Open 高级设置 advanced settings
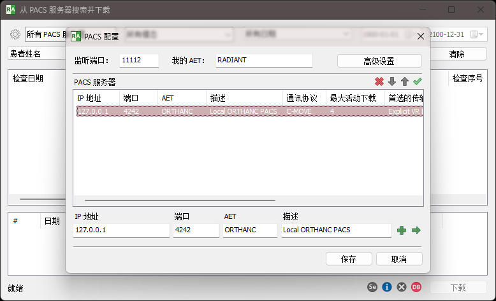Image resolution: width=496 pixels, height=301 pixels. point(379,61)
